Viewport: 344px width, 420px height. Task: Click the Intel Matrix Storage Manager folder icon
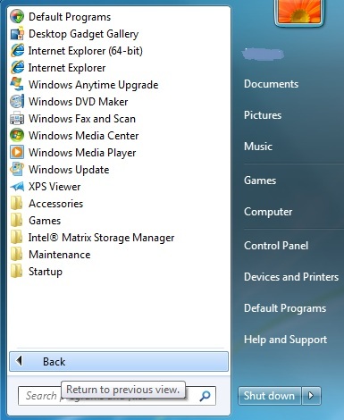[16, 238]
